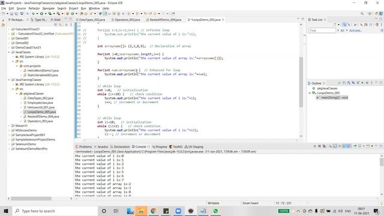Maximize the Console view panel
The image size is (384, 216).
(381, 146)
